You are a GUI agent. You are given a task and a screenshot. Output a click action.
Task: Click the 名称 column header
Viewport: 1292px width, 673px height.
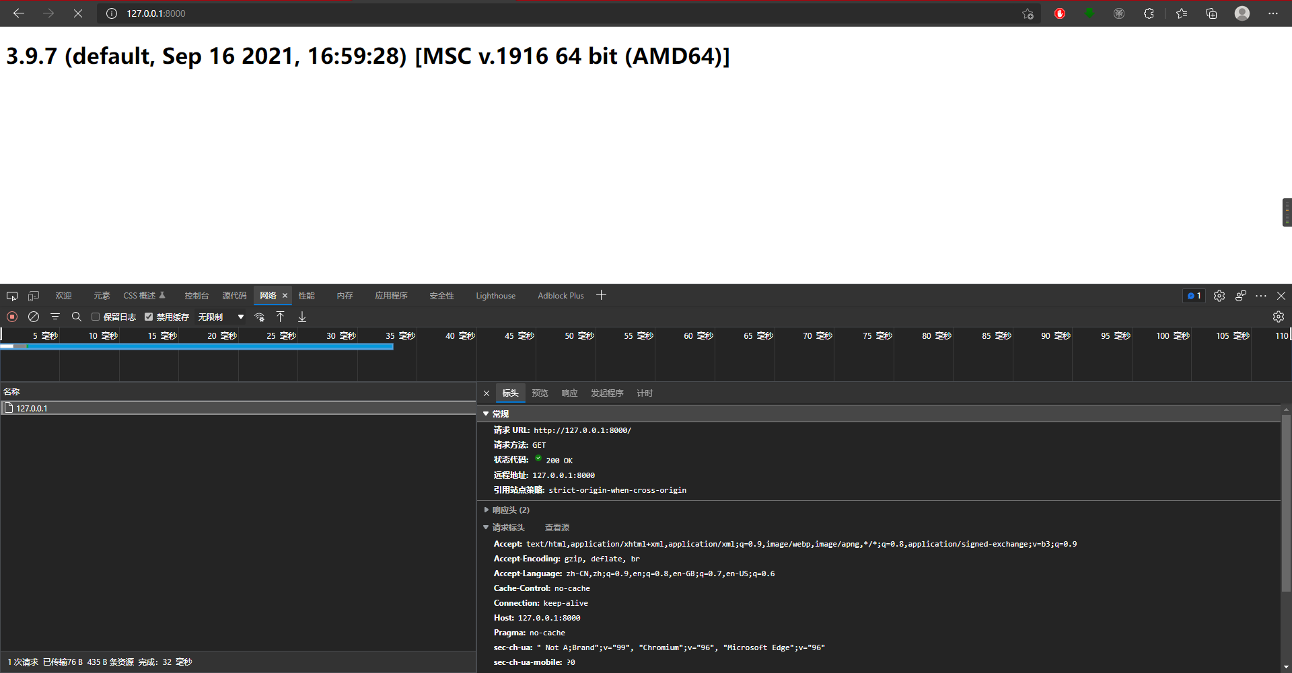coord(238,391)
